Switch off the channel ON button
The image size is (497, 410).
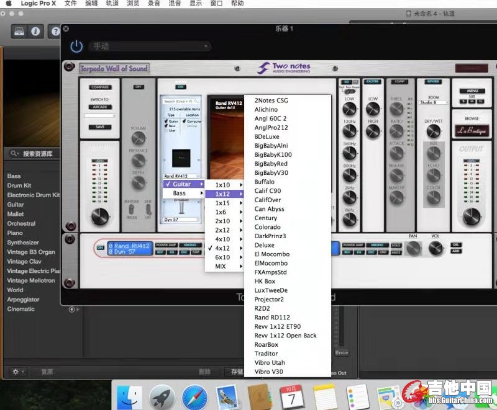[101, 247]
